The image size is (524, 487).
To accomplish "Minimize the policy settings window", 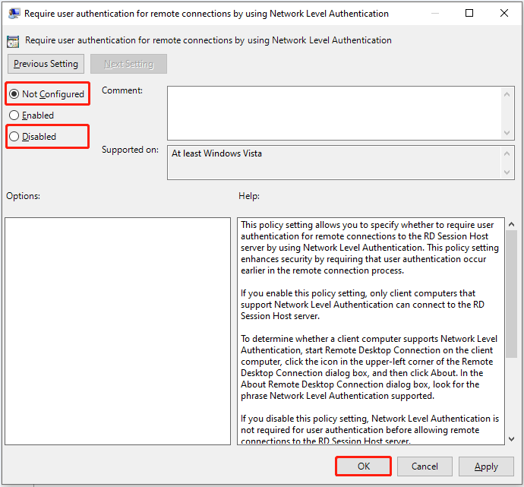I will (434, 13).
